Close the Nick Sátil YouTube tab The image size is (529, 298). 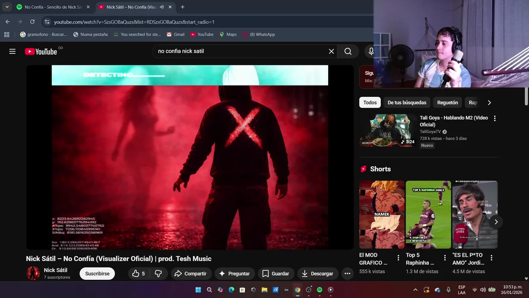click(170, 7)
